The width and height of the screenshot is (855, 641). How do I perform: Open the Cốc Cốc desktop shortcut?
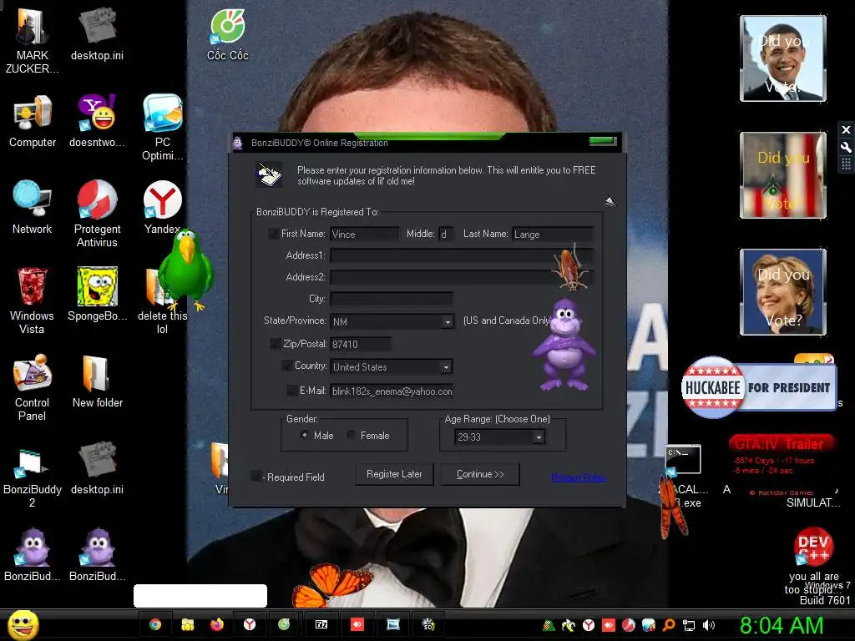point(227,35)
